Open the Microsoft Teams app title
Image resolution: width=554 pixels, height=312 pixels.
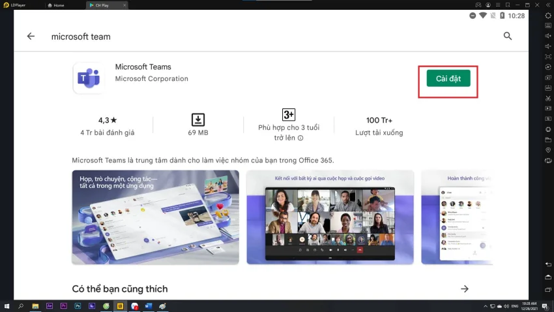[x=143, y=67]
